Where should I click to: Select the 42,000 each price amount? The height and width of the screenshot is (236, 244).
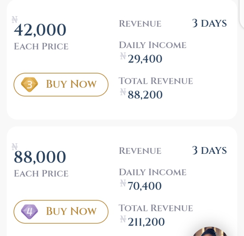(x=40, y=30)
